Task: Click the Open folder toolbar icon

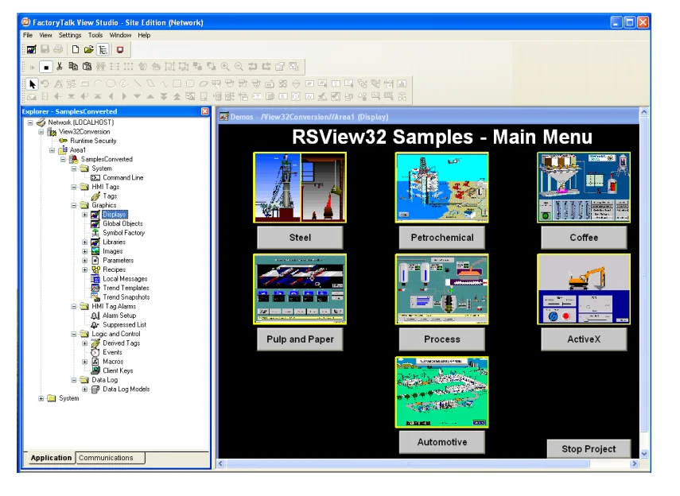Action: 89,49
